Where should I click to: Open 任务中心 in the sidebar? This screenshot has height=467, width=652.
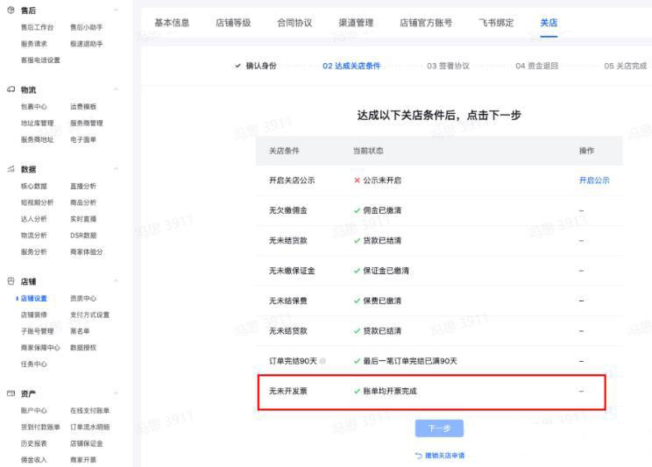(x=34, y=364)
